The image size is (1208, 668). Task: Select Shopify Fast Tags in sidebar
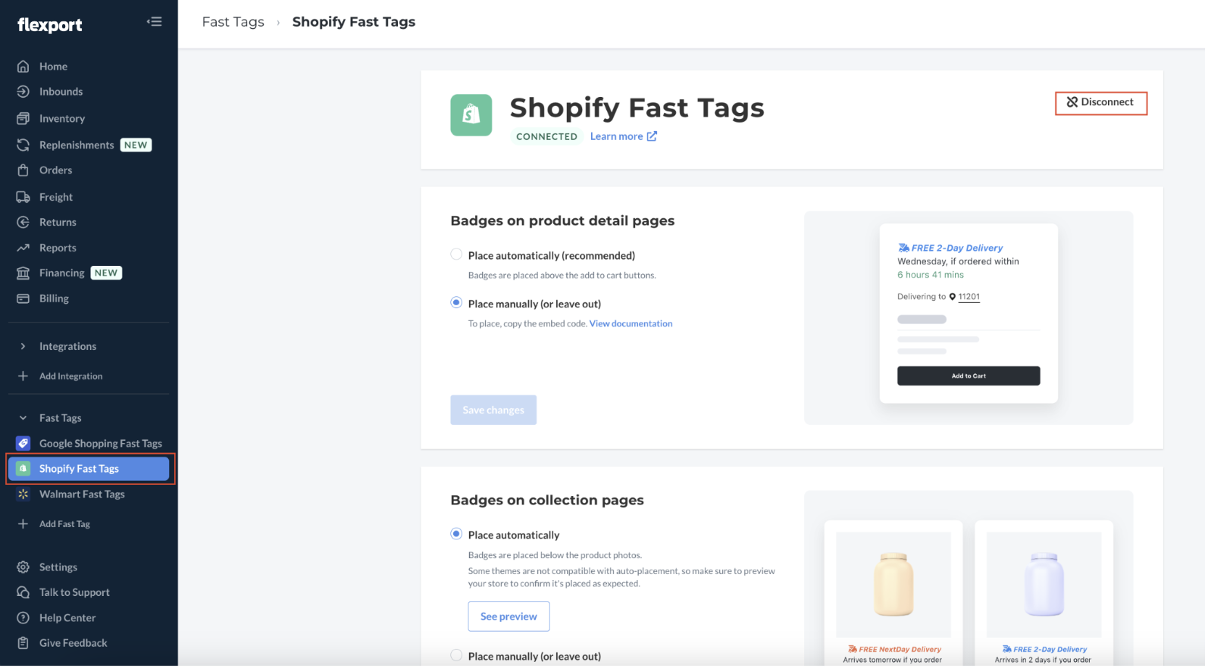[89, 469]
